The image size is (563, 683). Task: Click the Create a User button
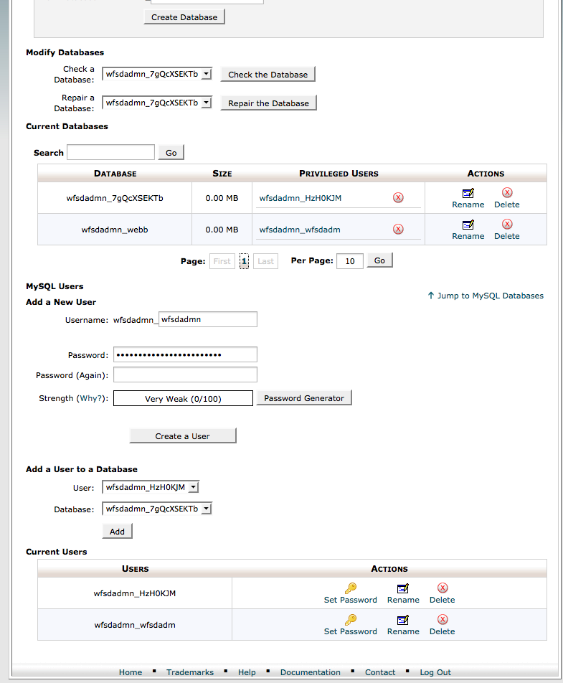tap(182, 435)
